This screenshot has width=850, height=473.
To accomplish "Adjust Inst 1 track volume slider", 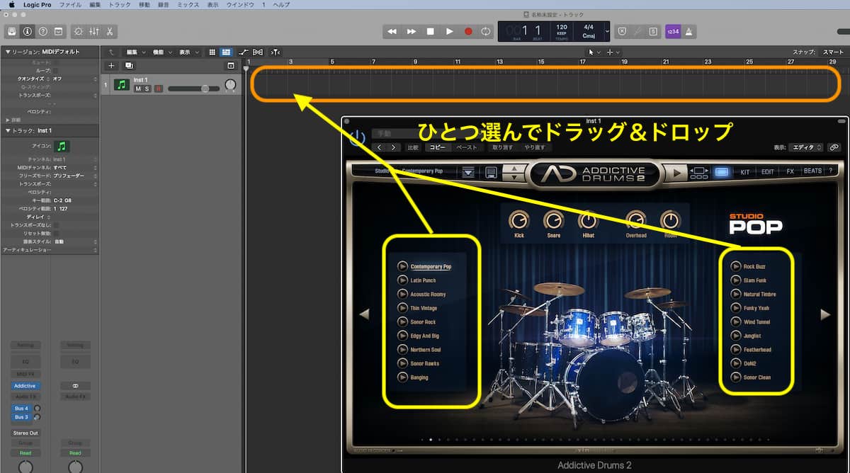I will 193,89.
